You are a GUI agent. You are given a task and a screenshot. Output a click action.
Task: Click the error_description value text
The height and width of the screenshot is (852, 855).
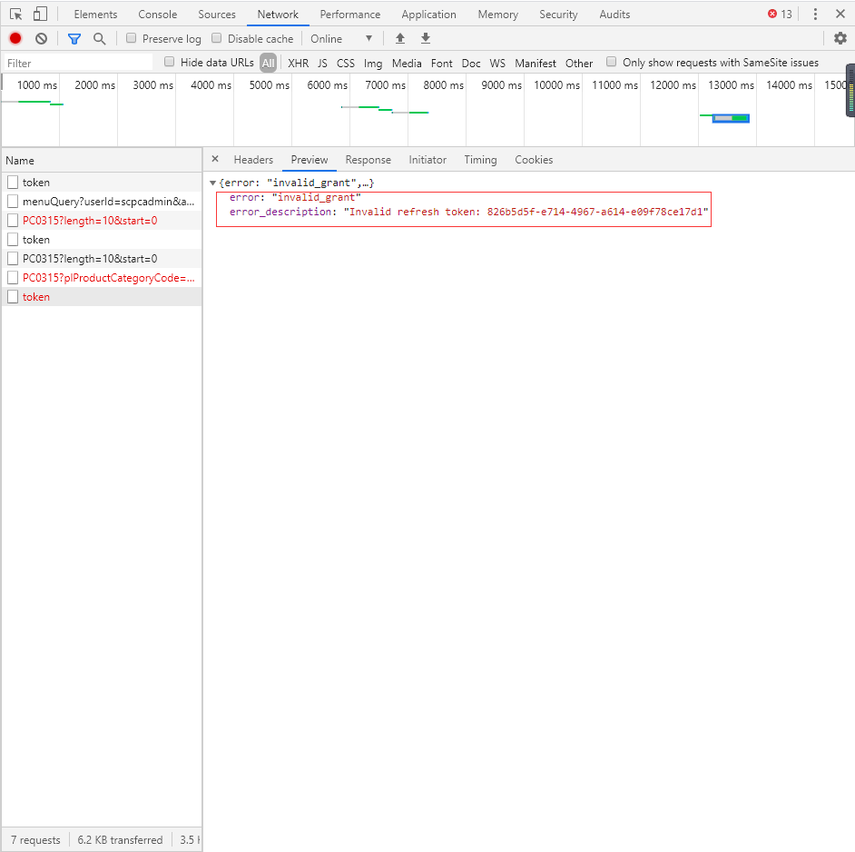coord(526,212)
